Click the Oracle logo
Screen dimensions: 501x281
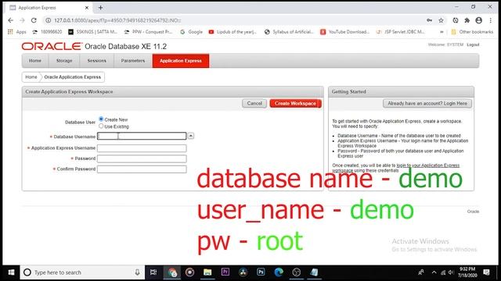pos(52,46)
